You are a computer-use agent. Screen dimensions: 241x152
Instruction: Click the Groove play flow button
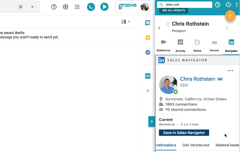104,7
